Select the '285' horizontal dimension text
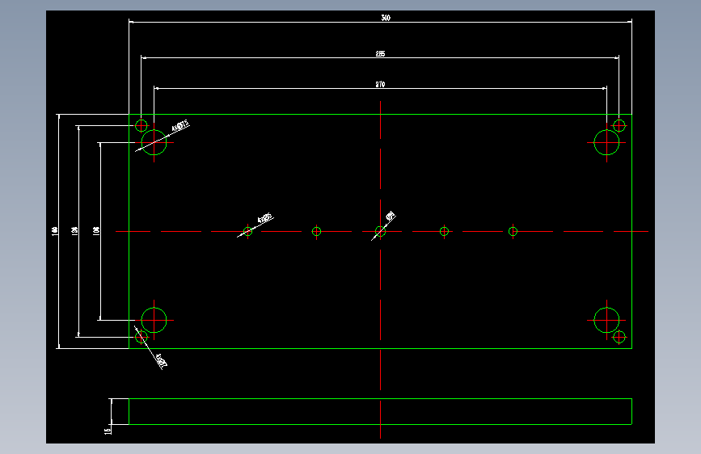 (380, 53)
